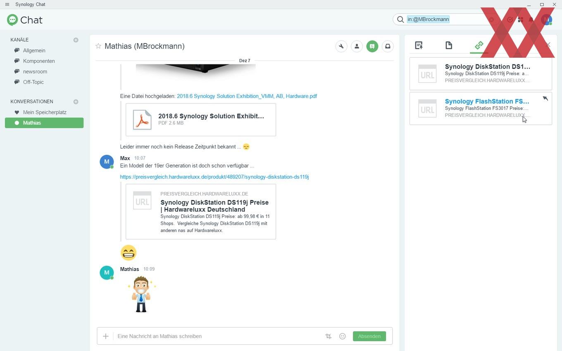This screenshot has height=351, width=562.
Task: Click the sender name Max
Action: pyautogui.click(x=125, y=158)
